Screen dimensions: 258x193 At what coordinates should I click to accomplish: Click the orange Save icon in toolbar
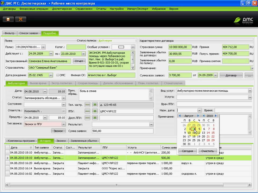tap(8, 19)
